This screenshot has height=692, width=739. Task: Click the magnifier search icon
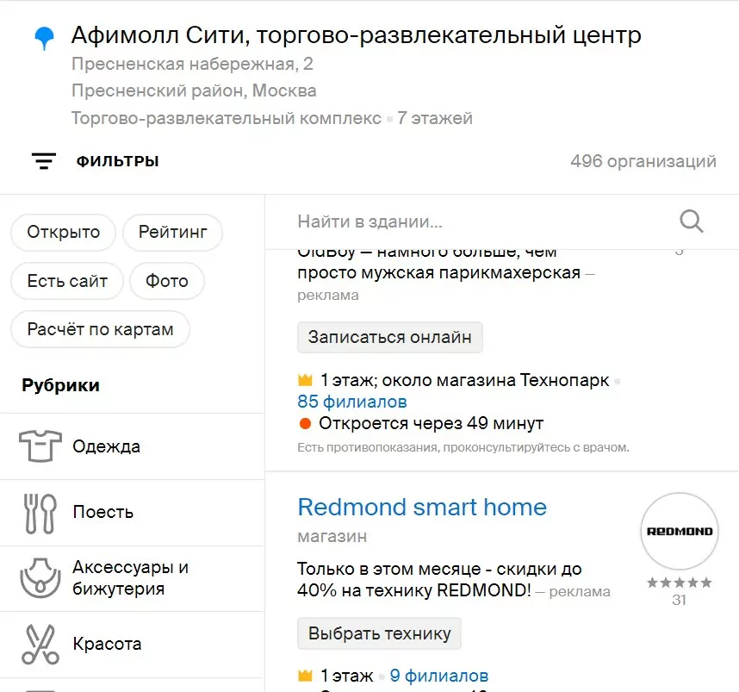[x=692, y=221]
